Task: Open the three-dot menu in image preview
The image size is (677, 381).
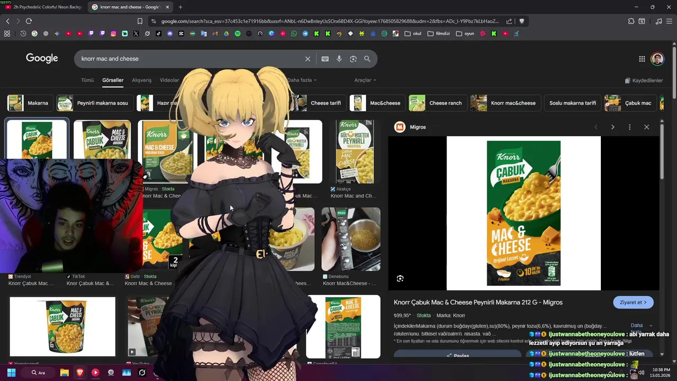Action: pyautogui.click(x=629, y=127)
